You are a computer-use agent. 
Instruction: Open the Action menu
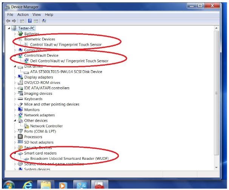[23, 15]
